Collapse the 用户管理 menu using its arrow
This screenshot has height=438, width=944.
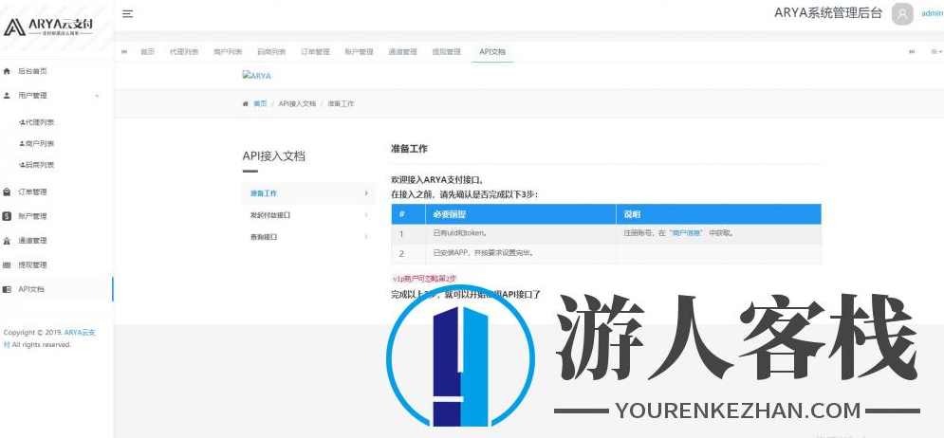pos(97,96)
